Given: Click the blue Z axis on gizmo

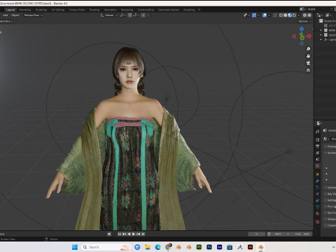Looking at the screenshot, I should (302, 29).
